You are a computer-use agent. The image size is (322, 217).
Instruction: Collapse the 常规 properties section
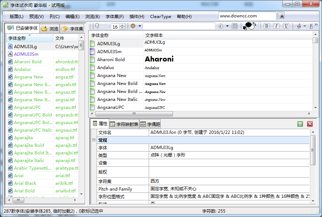click(93, 140)
